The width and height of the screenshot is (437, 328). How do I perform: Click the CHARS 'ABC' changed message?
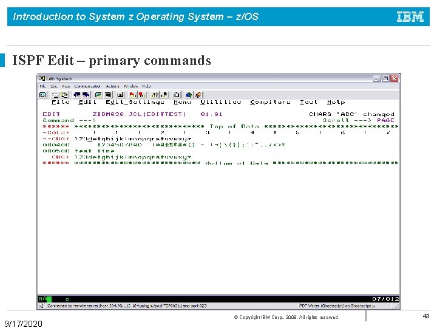point(351,114)
